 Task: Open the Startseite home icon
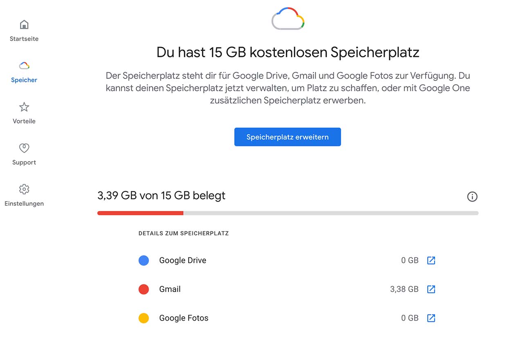coord(24,25)
